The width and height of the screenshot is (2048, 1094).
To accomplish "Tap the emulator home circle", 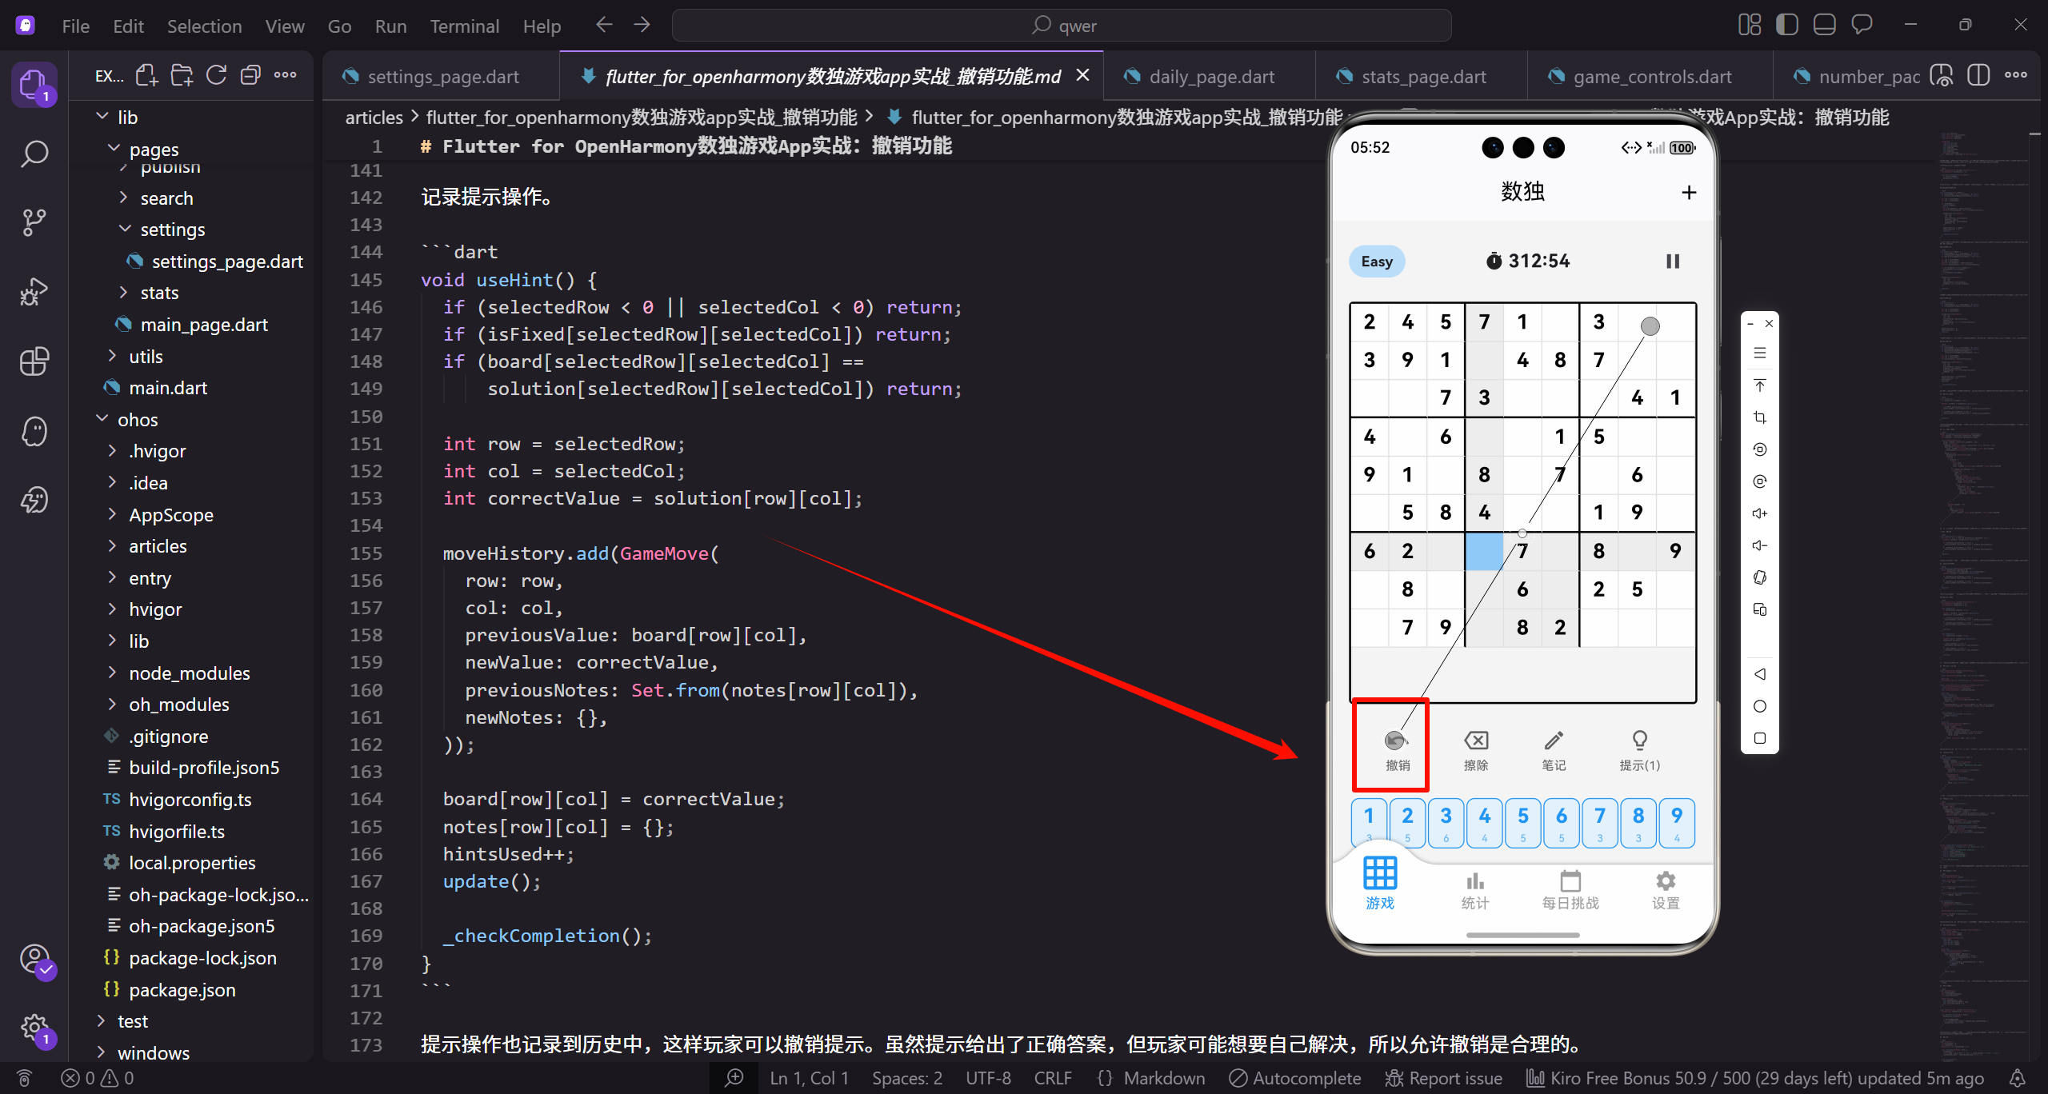I will [x=1759, y=706].
